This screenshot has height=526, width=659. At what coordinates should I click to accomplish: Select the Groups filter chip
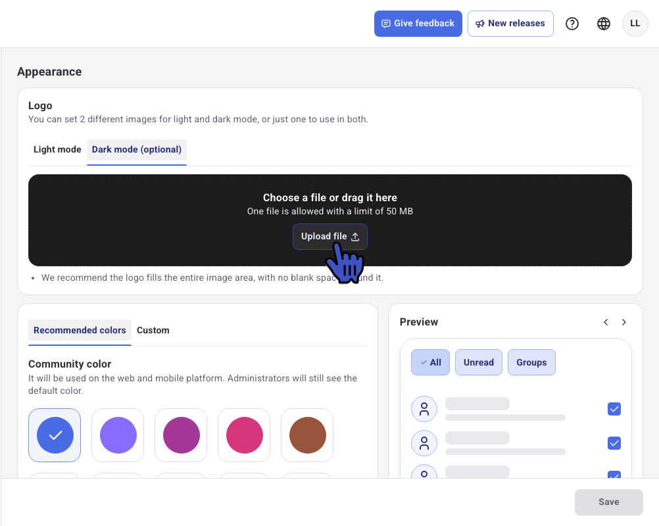[x=531, y=362]
